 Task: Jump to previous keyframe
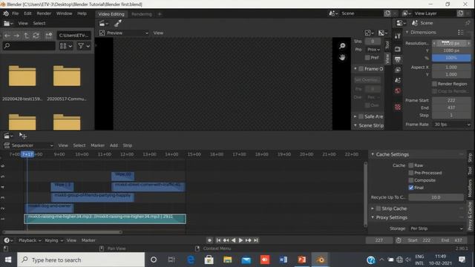[x=226, y=240]
